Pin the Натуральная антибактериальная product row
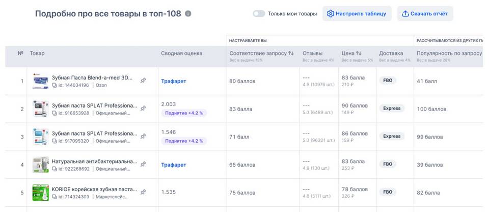Viewport: 489px width, 212px height. pyautogui.click(x=143, y=164)
